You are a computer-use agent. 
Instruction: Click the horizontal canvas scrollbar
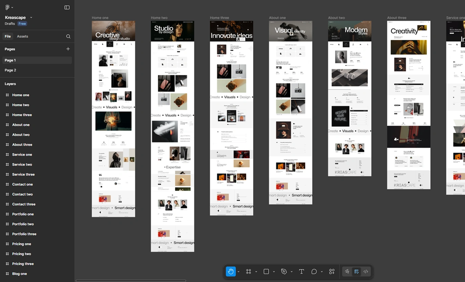point(131,280)
